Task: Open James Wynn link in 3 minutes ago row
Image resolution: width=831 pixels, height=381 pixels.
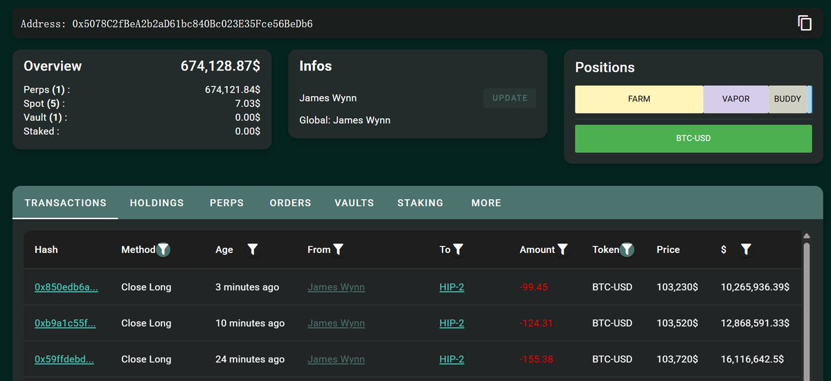Action: point(336,287)
